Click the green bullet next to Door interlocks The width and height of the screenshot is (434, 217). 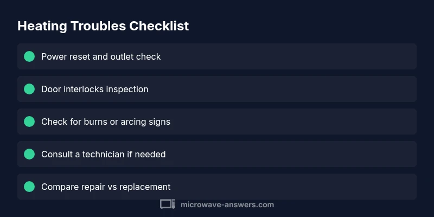click(29, 89)
